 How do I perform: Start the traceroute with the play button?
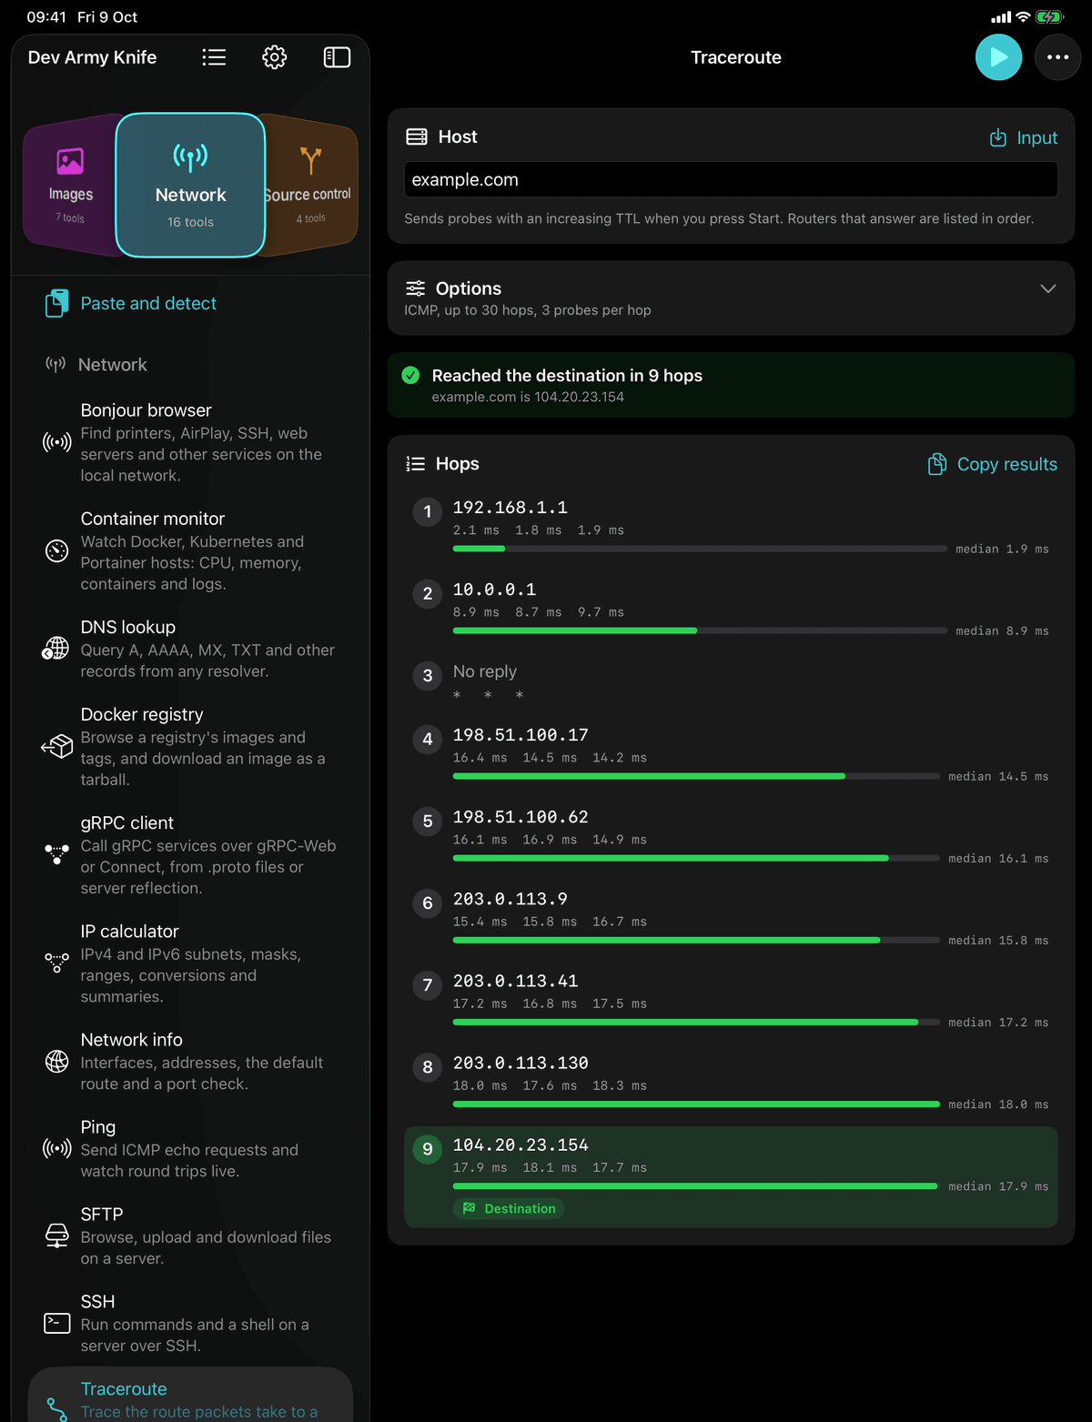[998, 57]
